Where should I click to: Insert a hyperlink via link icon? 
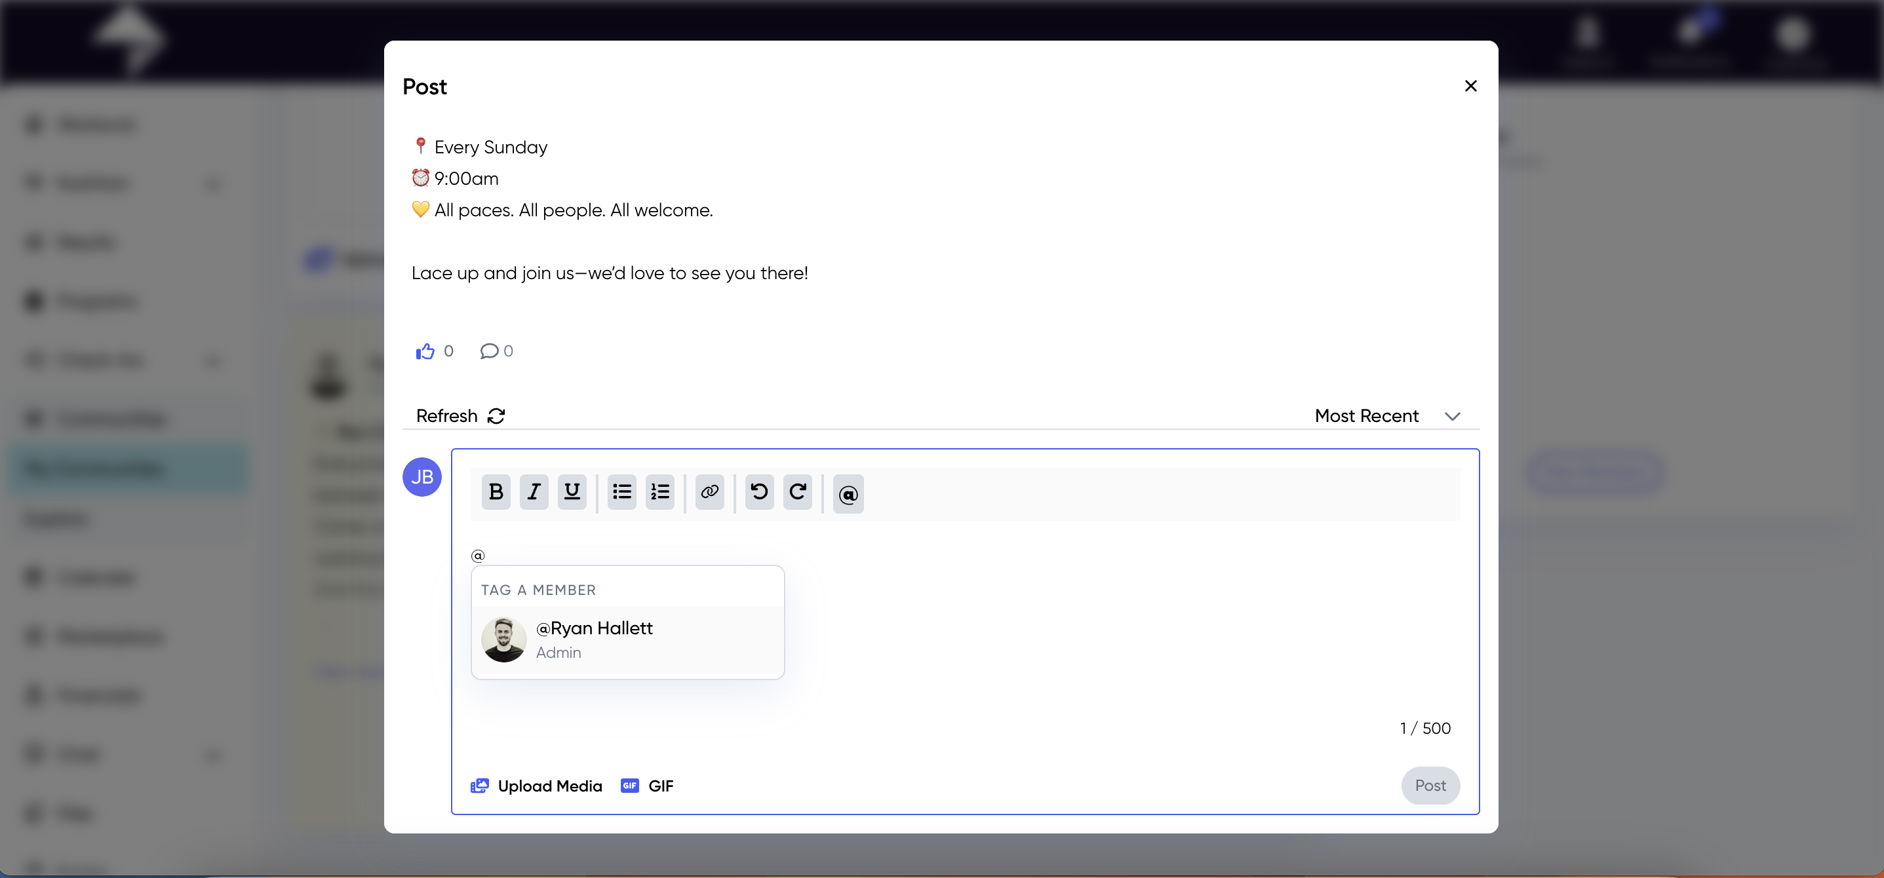coord(709,492)
